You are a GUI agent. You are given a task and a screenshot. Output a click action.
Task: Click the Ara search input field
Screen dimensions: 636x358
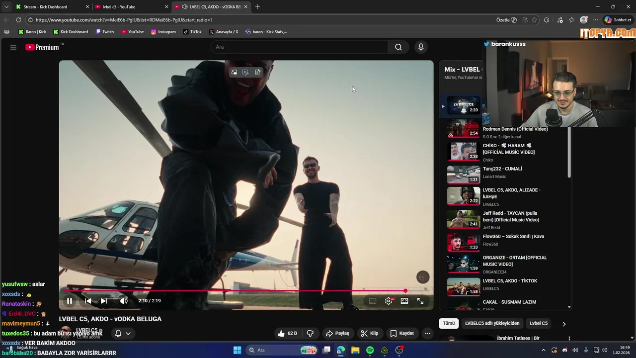300,47
